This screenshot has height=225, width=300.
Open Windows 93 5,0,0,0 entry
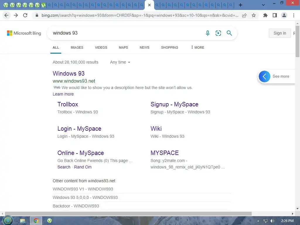(x=85, y=197)
